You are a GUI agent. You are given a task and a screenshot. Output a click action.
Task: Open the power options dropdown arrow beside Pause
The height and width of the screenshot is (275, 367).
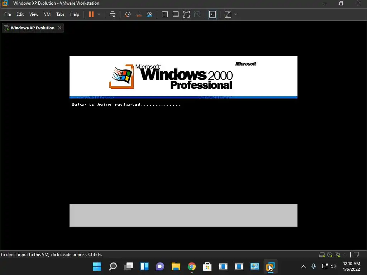click(99, 14)
